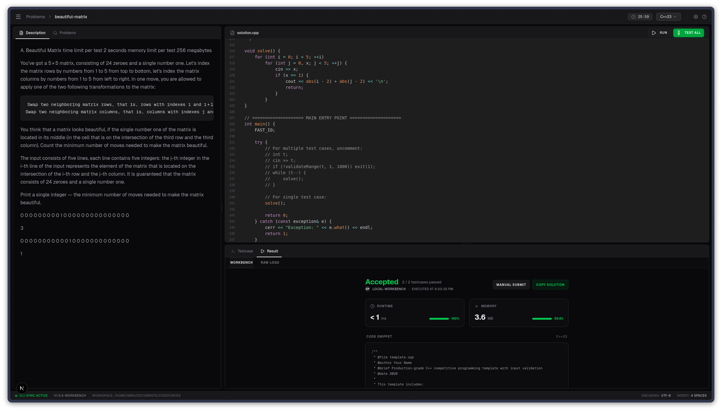This screenshot has width=722, height=411.
Task: Click the CLI-SYNC ACTIVE status indicator
Action: 31,396
